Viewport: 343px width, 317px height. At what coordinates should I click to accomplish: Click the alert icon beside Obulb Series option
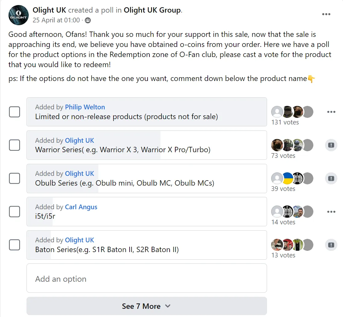click(331, 178)
